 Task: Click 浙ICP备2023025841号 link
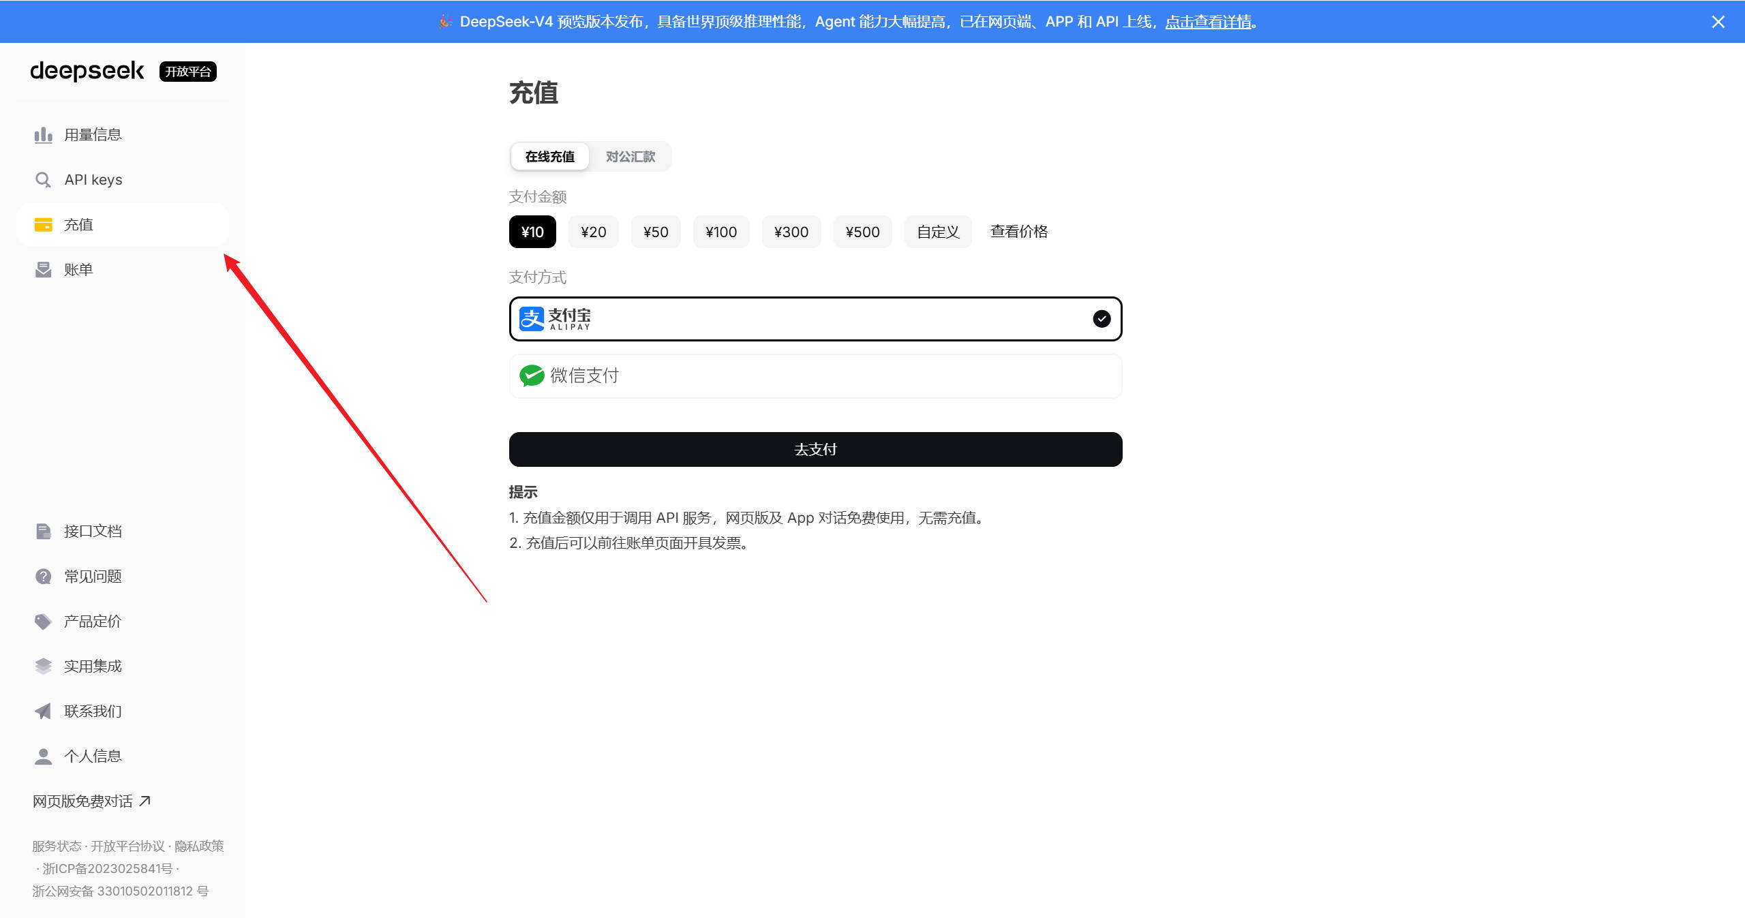[x=108, y=869]
